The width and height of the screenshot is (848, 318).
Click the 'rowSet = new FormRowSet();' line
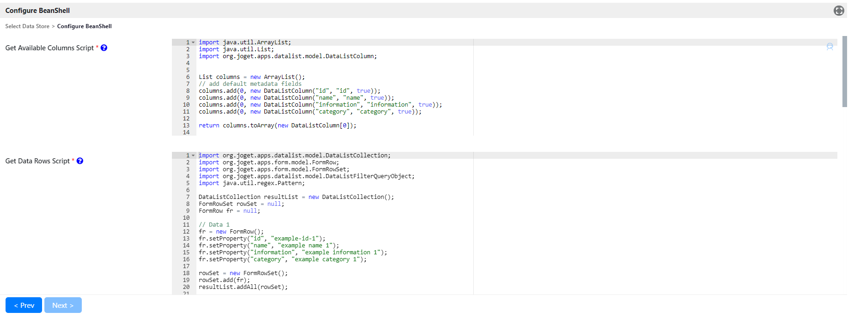pyautogui.click(x=243, y=273)
